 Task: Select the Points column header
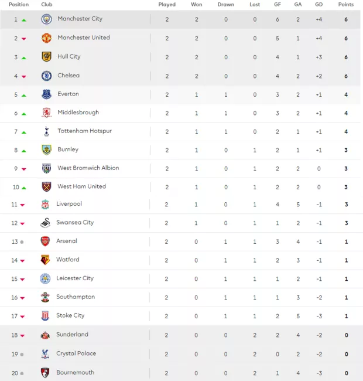(x=346, y=4)
